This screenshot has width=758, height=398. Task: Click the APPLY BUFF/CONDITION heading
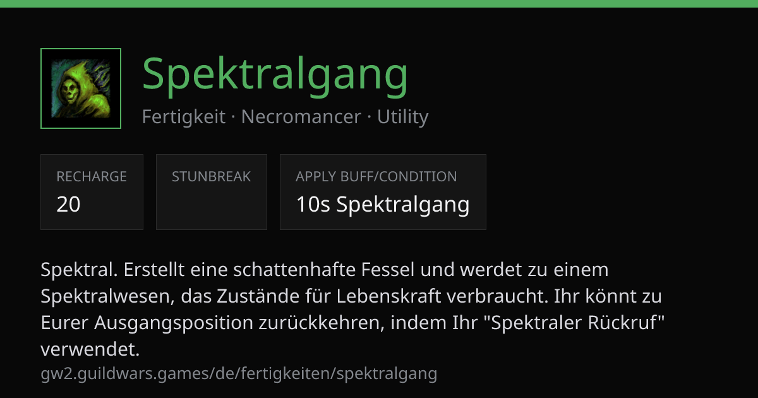coord(376,177)
